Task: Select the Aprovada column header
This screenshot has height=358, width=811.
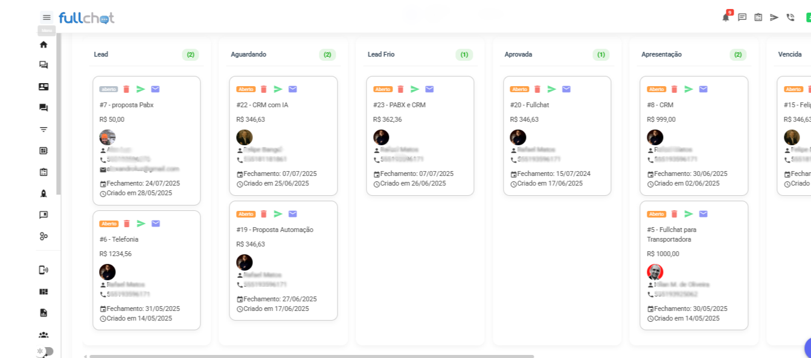Action: click(518, 54)
